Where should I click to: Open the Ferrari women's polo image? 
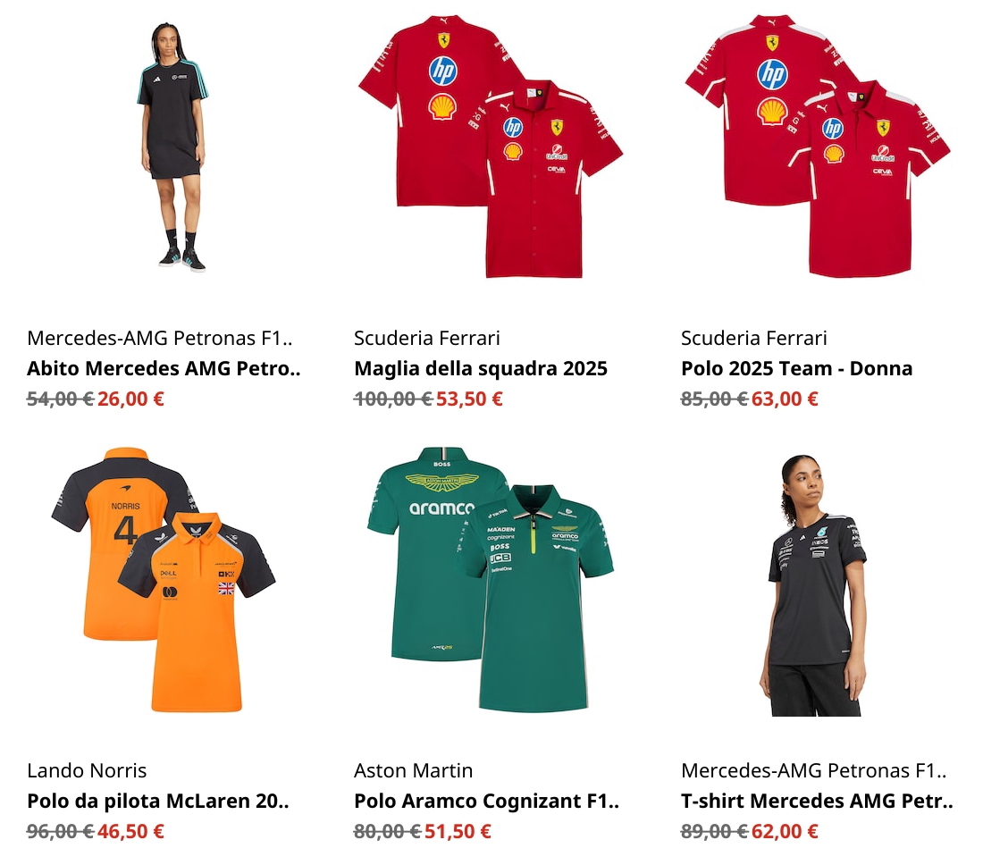coord(818,147)
